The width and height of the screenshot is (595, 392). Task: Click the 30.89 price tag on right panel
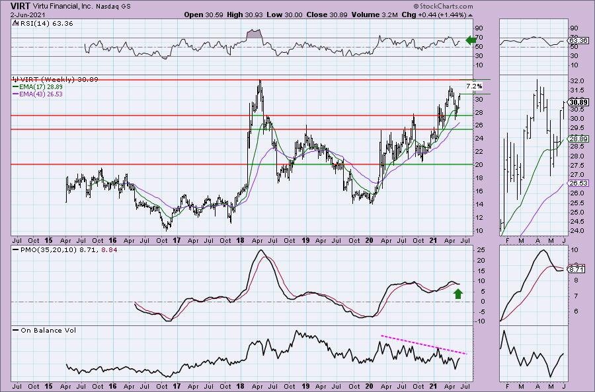click(x=578, y=102)
